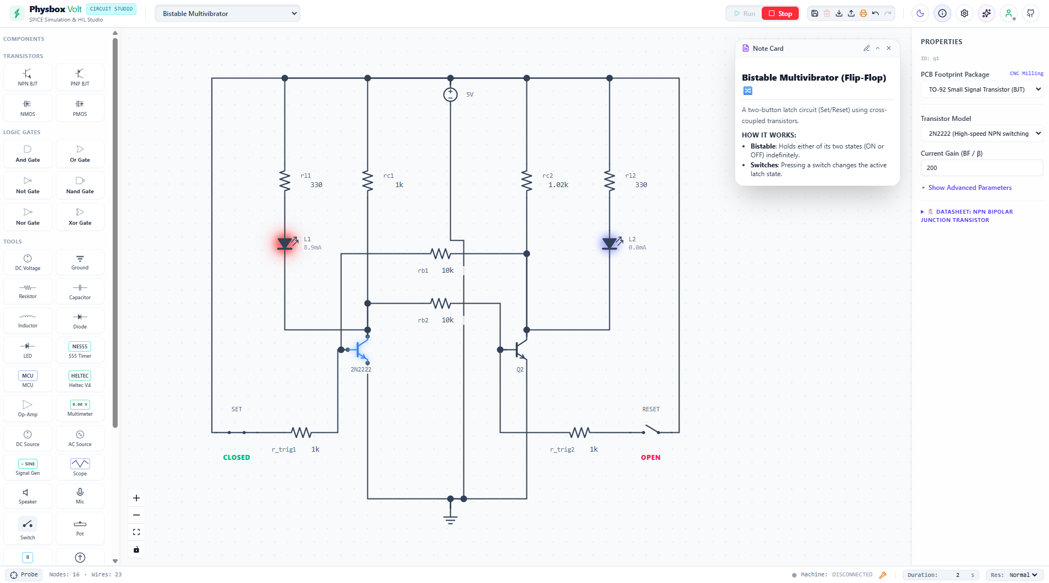Select the Signal Gen tool

click(28, 467)
